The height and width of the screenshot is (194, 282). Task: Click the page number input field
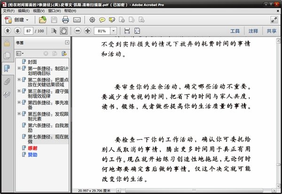(x=30, y=30)
